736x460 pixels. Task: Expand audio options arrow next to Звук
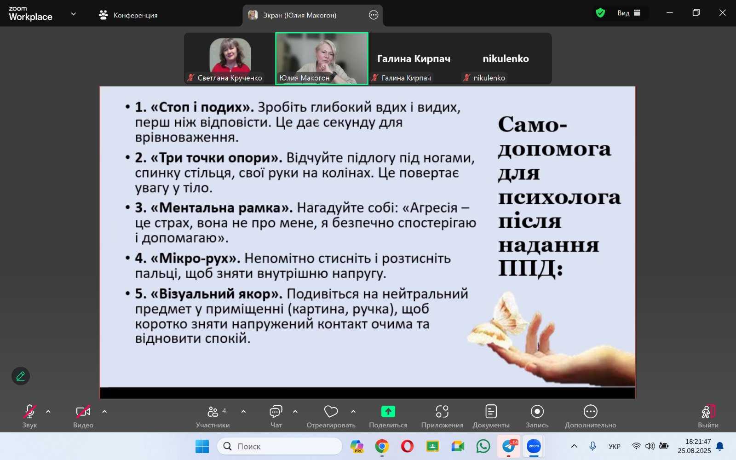(48, 412)
